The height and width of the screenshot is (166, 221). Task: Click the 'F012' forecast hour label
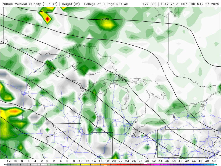pos(165,4)
